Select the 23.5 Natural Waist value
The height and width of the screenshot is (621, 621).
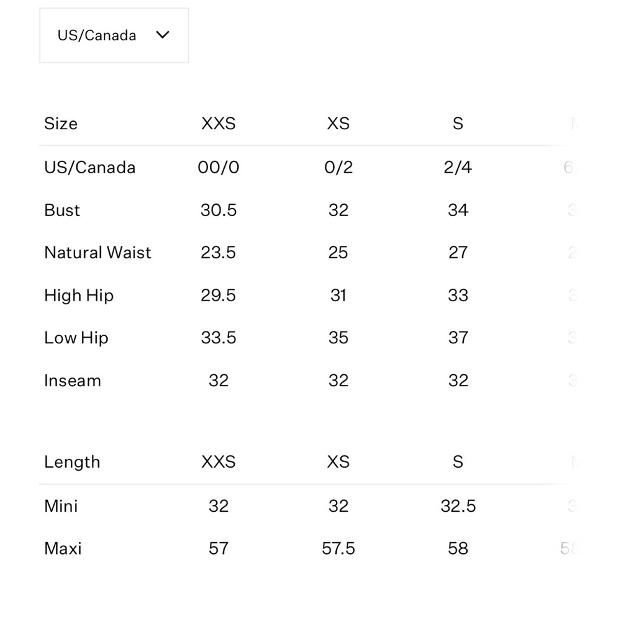click(219, 253)
